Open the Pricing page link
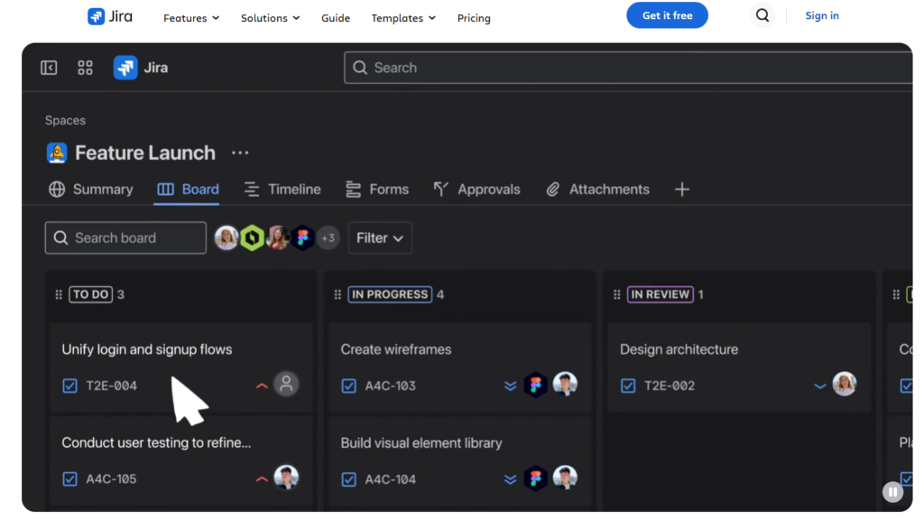Screen dimensions: 924x529 [x=474, y=18]
